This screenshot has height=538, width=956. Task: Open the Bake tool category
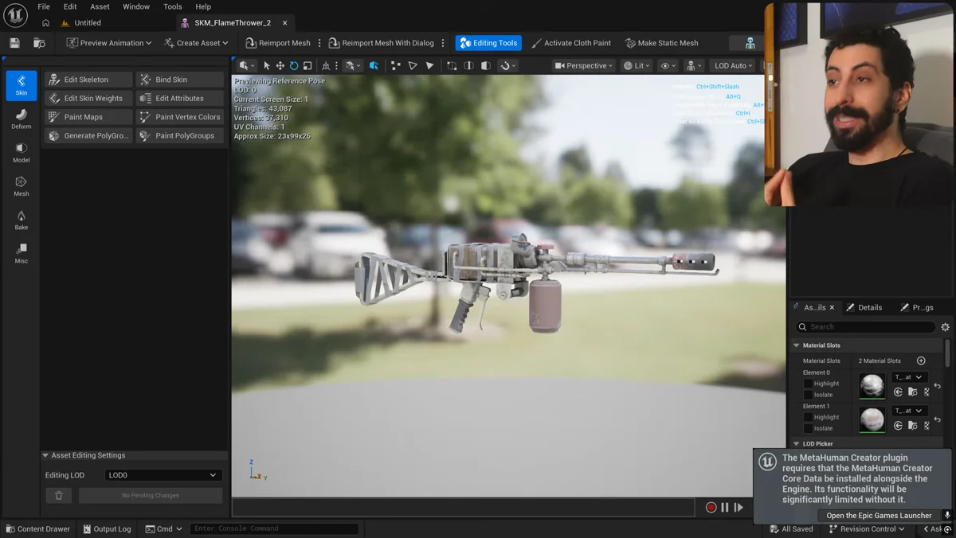click(x=22, y=220)
